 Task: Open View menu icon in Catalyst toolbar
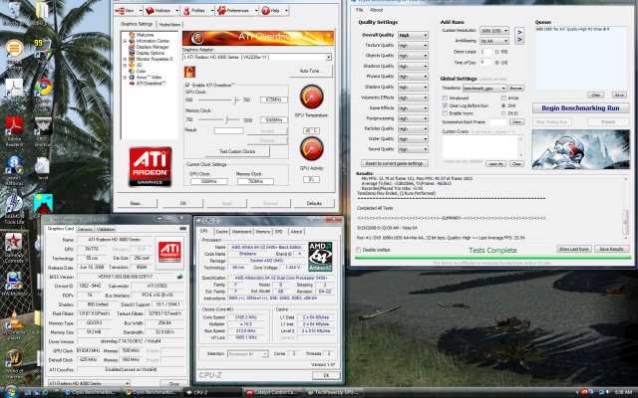coord(121,11)
